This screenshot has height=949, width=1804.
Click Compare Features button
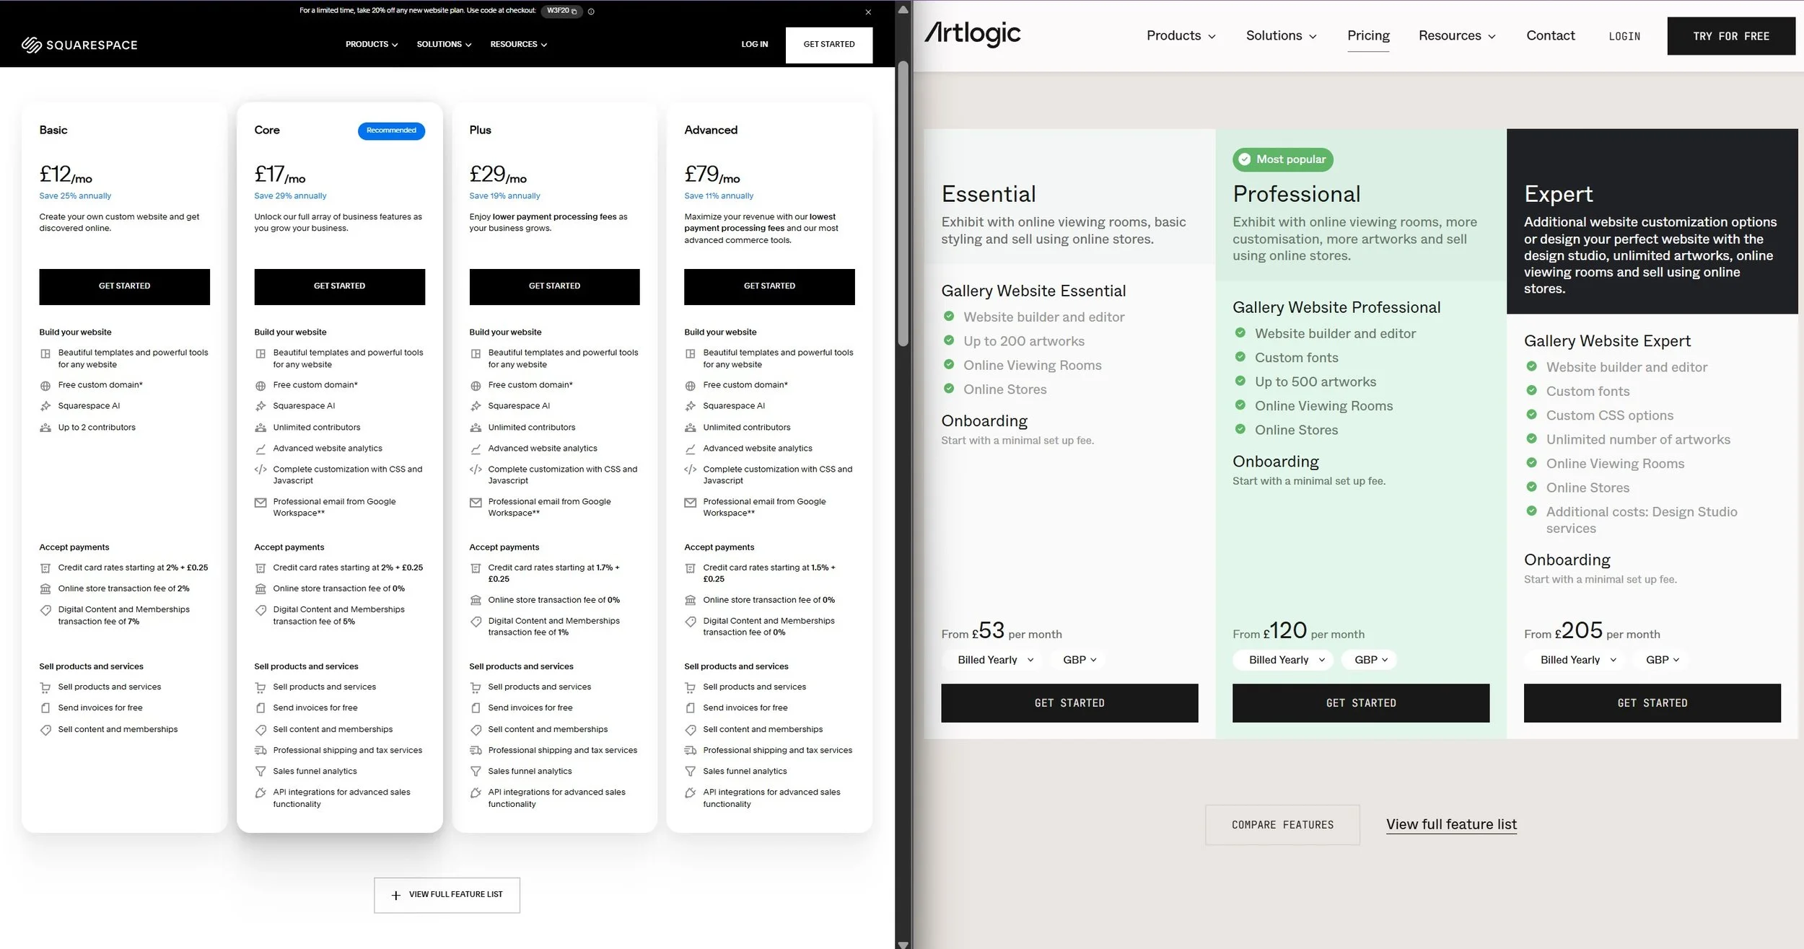coord(1282,825)
